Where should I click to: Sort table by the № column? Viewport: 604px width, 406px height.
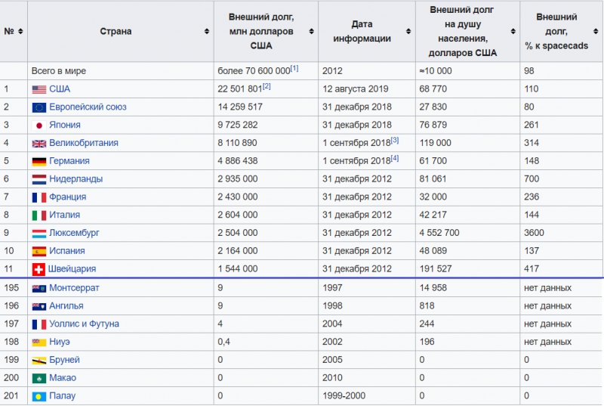pos(20,32)
